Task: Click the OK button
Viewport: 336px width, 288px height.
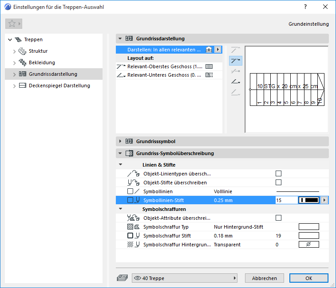Action: point(309,278)
